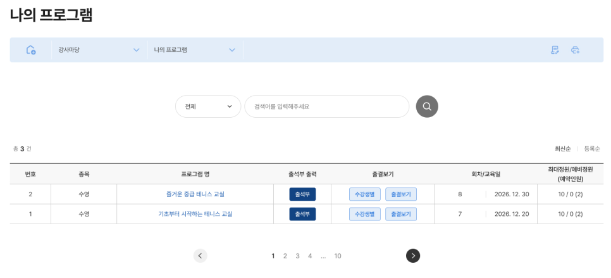Viewport: 611px width, 278px height.
Task: Click 출석부 button for program number 1
Action: [302, 214]
